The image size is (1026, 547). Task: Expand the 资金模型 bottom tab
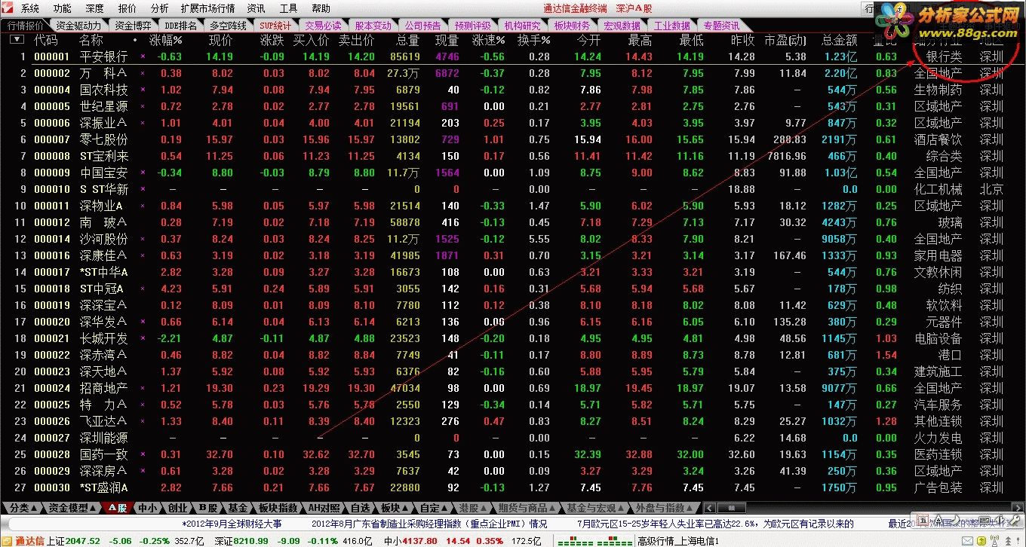[x=73, y=508]
